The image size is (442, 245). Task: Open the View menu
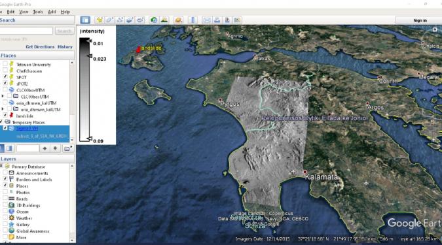click(24, 12)
